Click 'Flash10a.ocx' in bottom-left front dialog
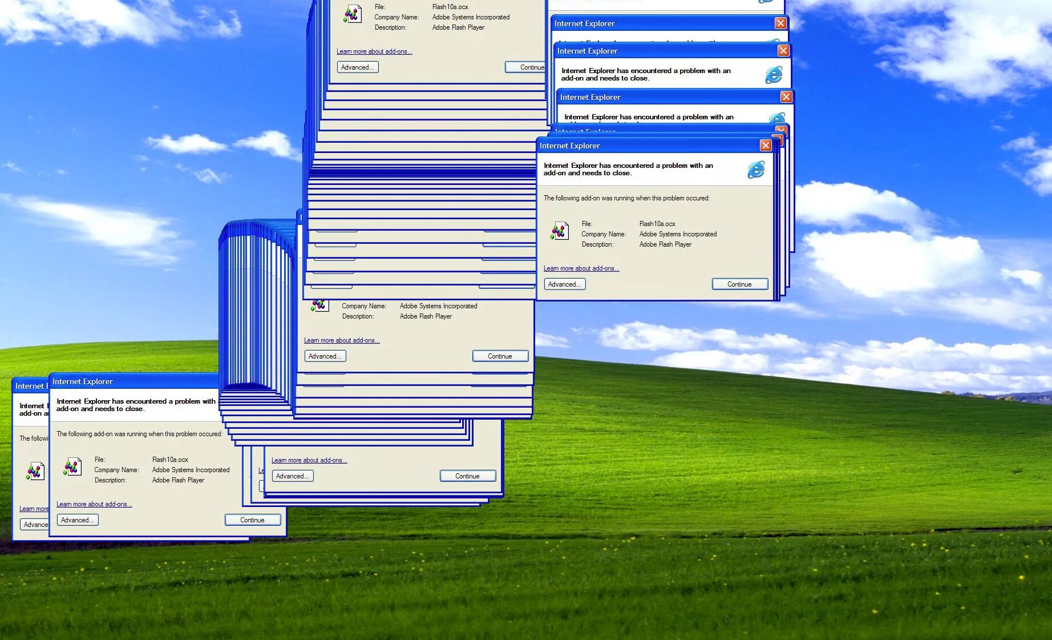 (170, 460)
